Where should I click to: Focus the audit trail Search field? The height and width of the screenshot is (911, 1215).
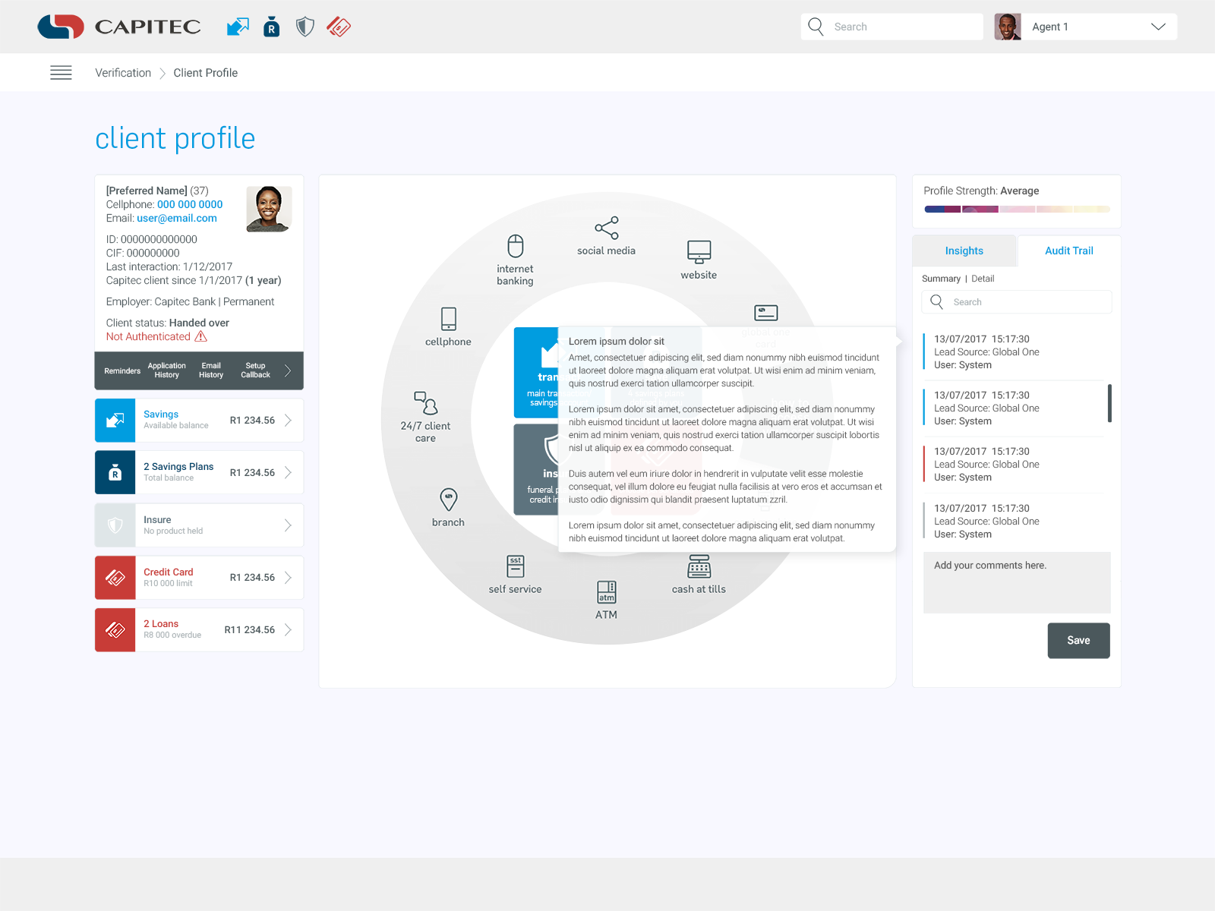1017,302
